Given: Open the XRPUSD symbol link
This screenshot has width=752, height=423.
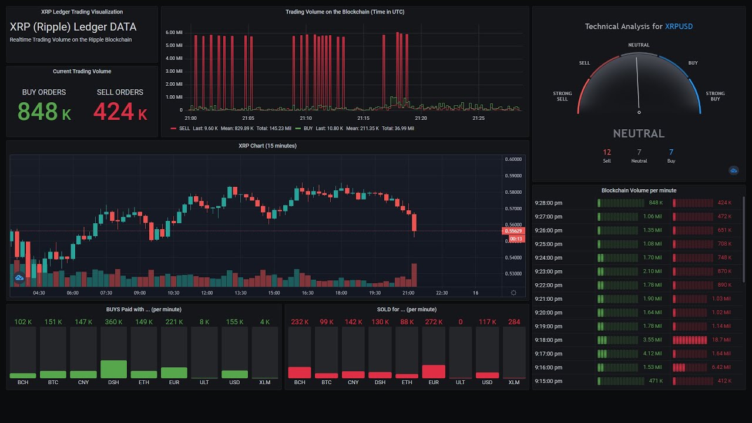Looking at the screenshot, I should click(679, 26).
